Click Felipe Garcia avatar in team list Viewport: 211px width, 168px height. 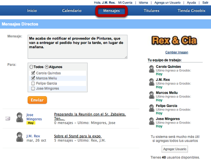point(151,108)
